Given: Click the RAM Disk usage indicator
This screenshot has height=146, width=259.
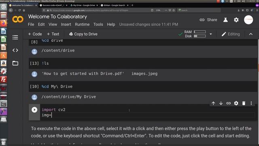Looking at the screenshot, I should coord(195,34).
